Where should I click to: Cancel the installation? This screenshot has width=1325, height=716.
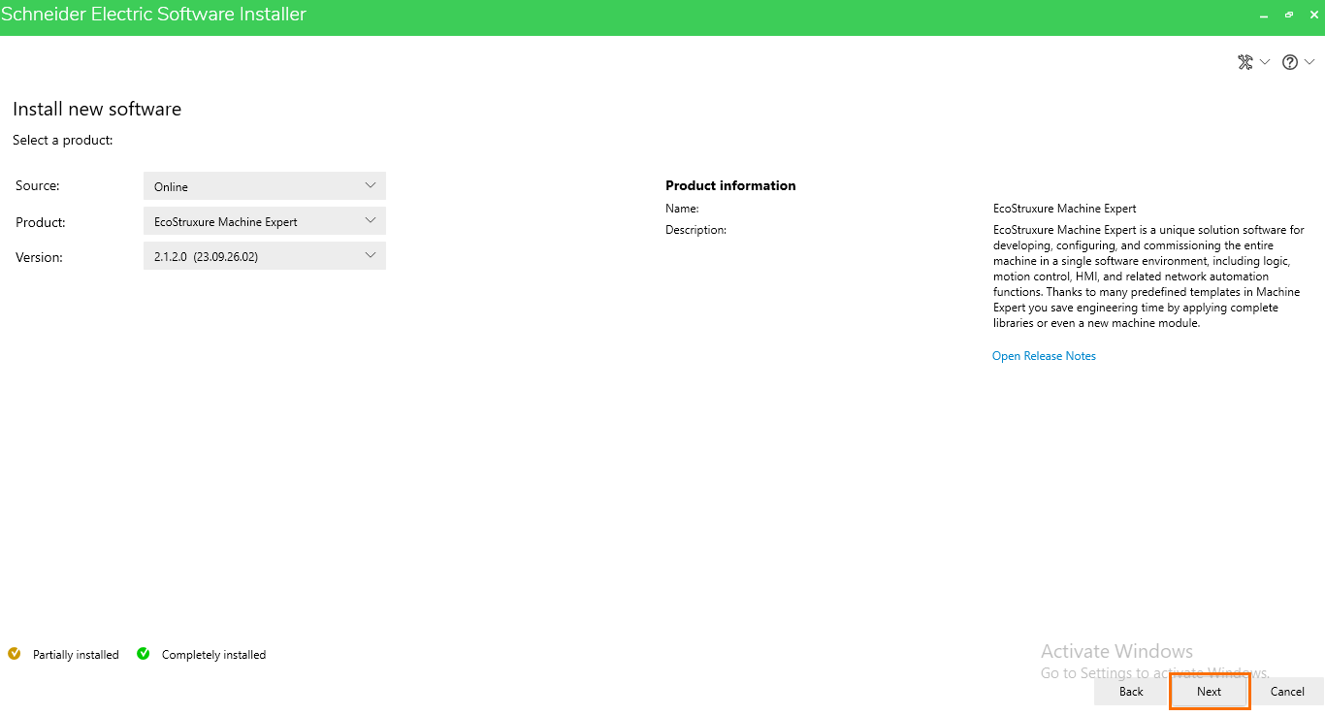(x=1287, y=692)
